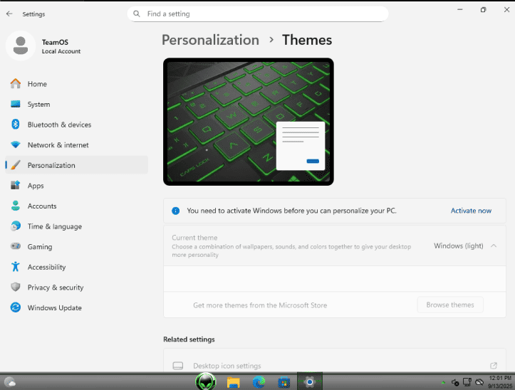
Task: Click the Privacy shield icon
Action: coord(16,287)
